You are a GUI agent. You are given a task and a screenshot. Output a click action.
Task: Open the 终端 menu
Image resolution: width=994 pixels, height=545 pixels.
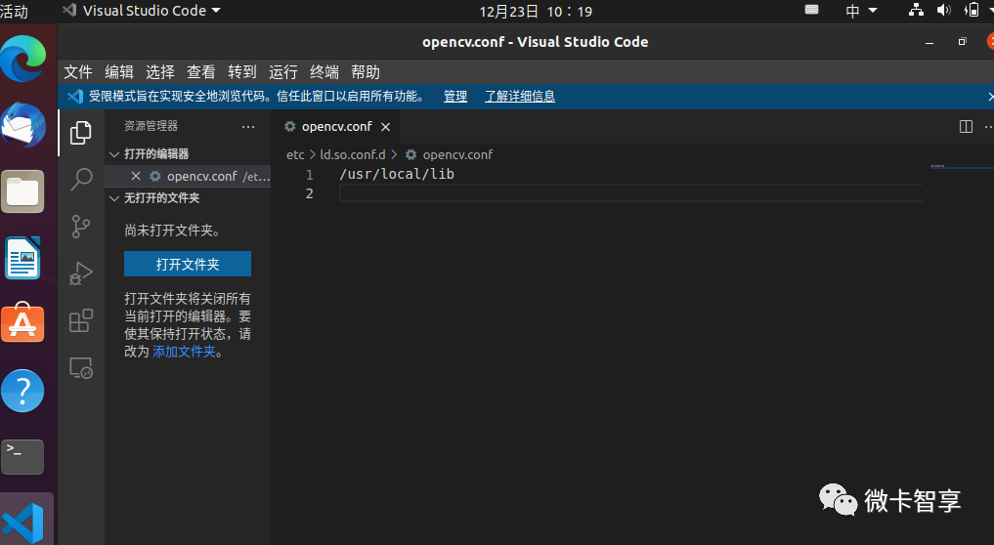324,72
